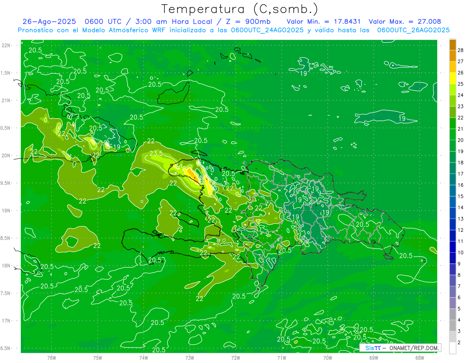Pick gray legend swatch between 3 and 4

pyautogui.click(x=453, y=326)
